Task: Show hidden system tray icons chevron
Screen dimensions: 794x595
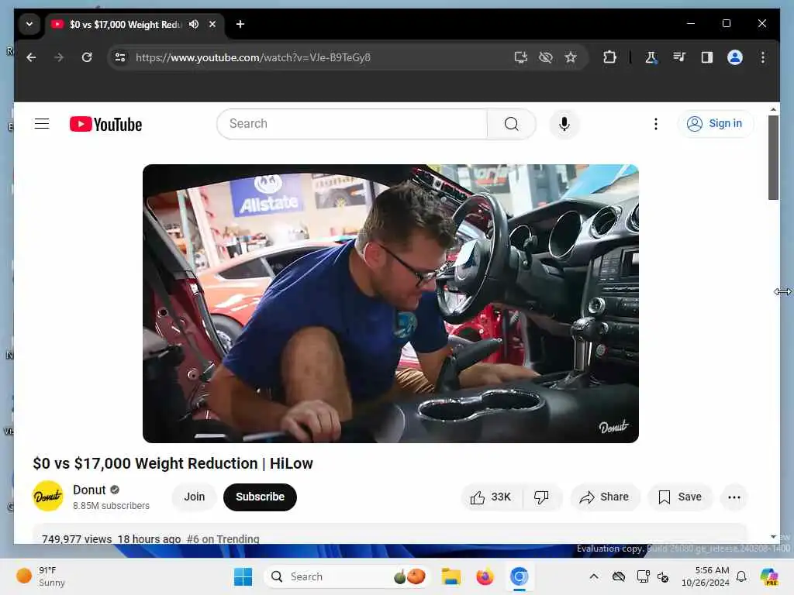Action: pyautogui.click(x=594, y=576)
